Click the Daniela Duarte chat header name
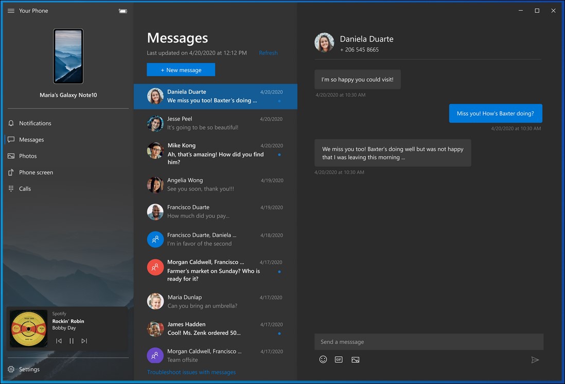 coord(366,39)
